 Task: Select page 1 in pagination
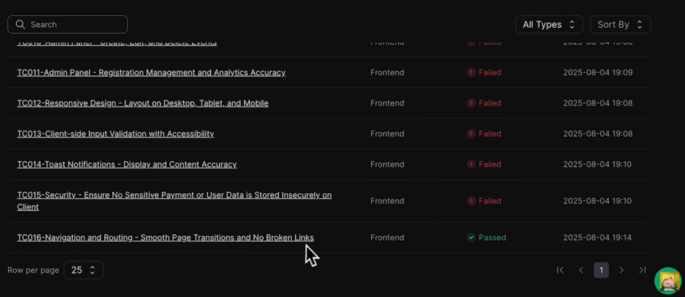click(601, 270)
